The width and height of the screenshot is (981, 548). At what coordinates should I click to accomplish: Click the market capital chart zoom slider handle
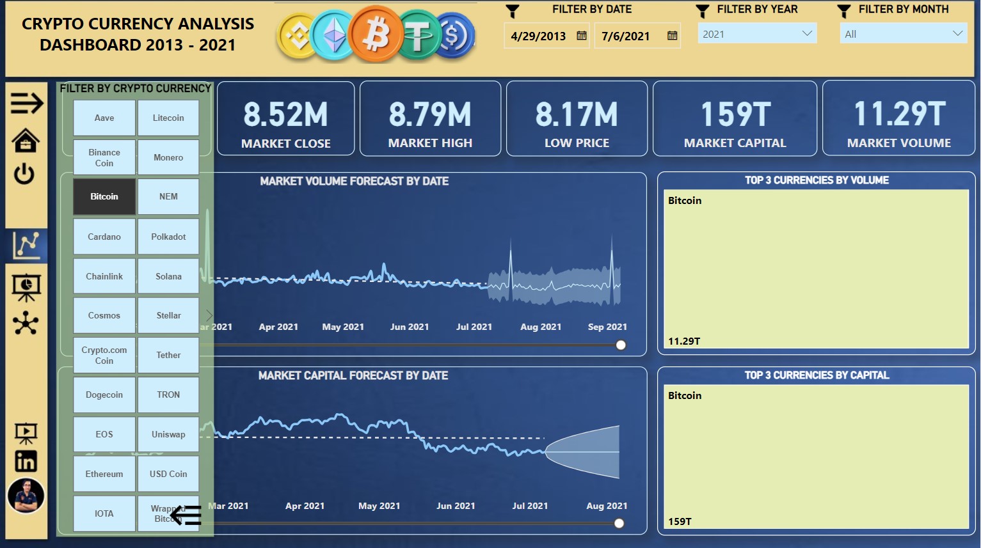[x=619, y=523]
